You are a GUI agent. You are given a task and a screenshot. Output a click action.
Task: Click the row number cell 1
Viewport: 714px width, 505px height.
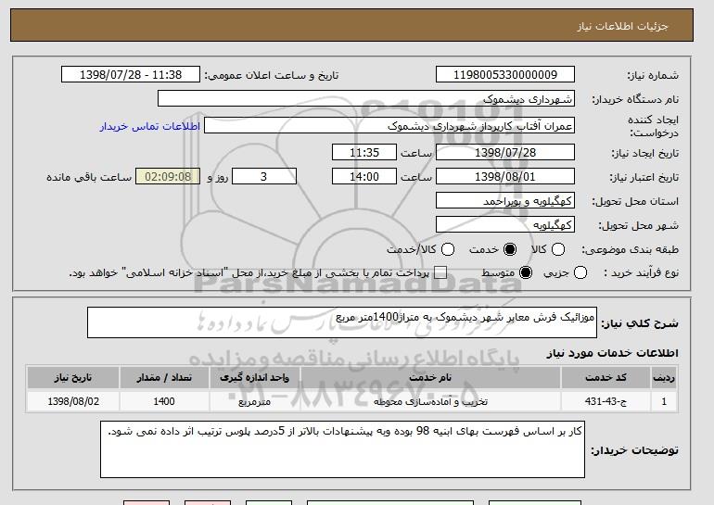(x=664, y=402)
